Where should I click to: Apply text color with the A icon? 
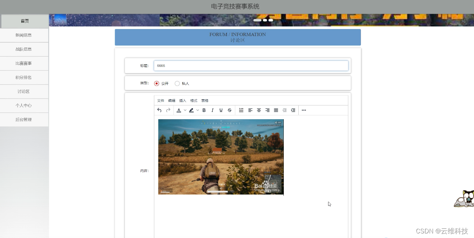click(x=179, y=110)
